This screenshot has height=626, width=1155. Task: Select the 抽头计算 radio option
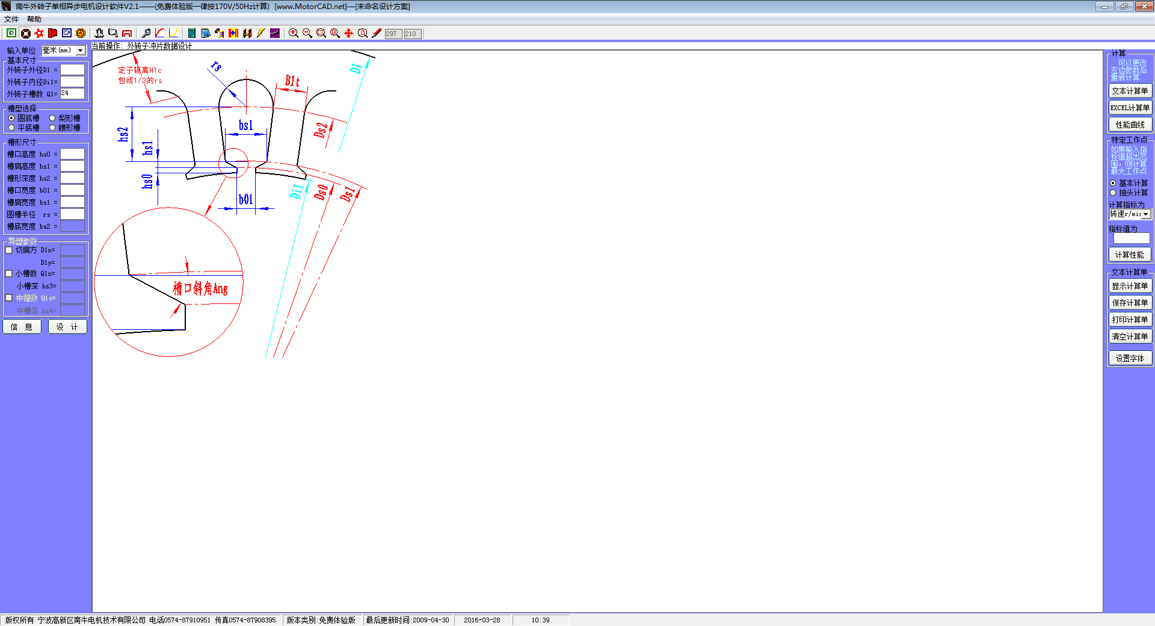pos(1113,193)
